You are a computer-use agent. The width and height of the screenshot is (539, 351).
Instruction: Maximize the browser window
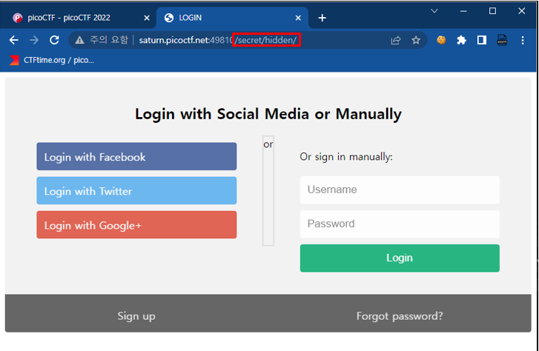(x=492, y=11)
